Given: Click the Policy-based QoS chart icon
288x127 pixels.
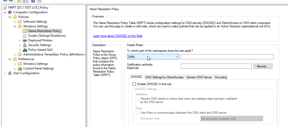Looking at the screenshot, I should click(25, 50).
